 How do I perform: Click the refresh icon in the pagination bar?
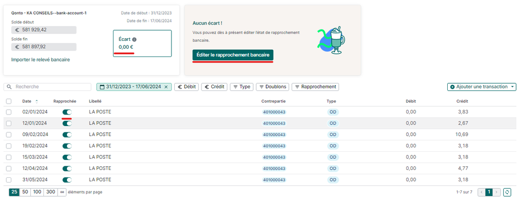click(507, 192)
